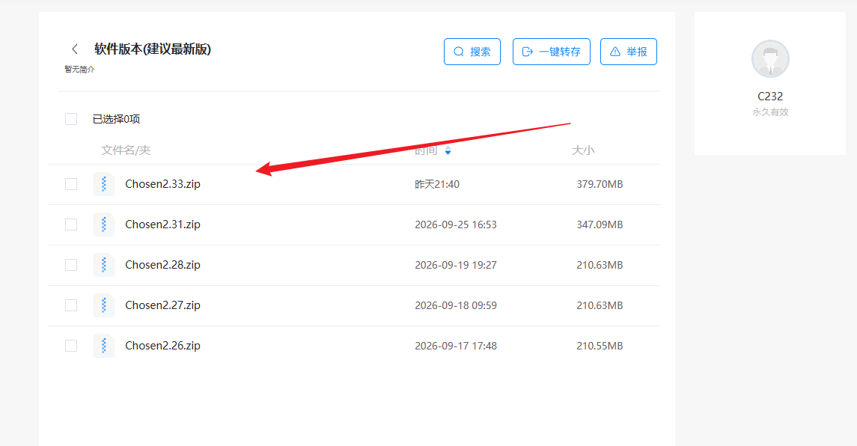Click the 暂无简介 description text

pos(79,70)
